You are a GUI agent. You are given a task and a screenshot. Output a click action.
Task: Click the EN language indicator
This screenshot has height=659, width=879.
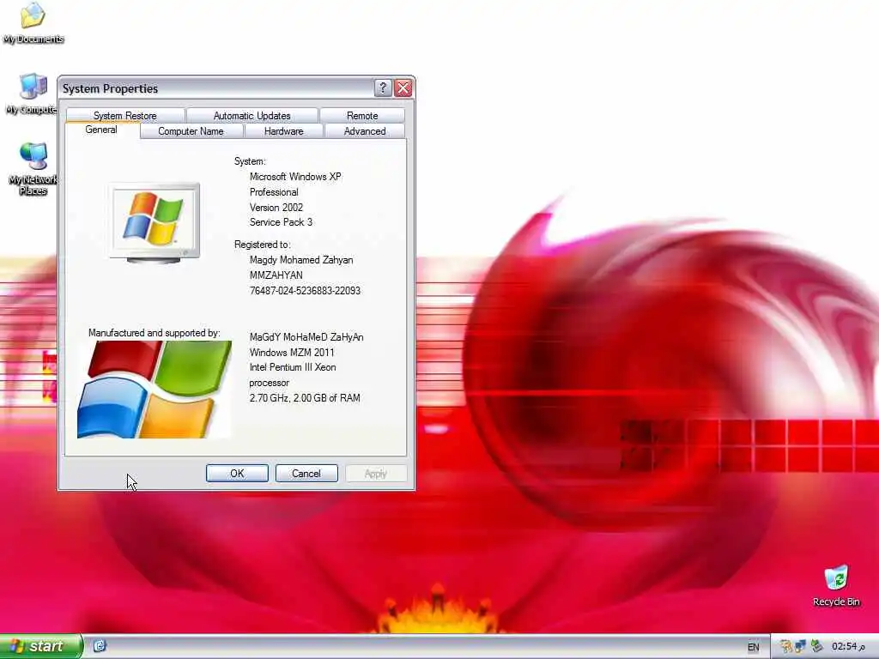753,647
